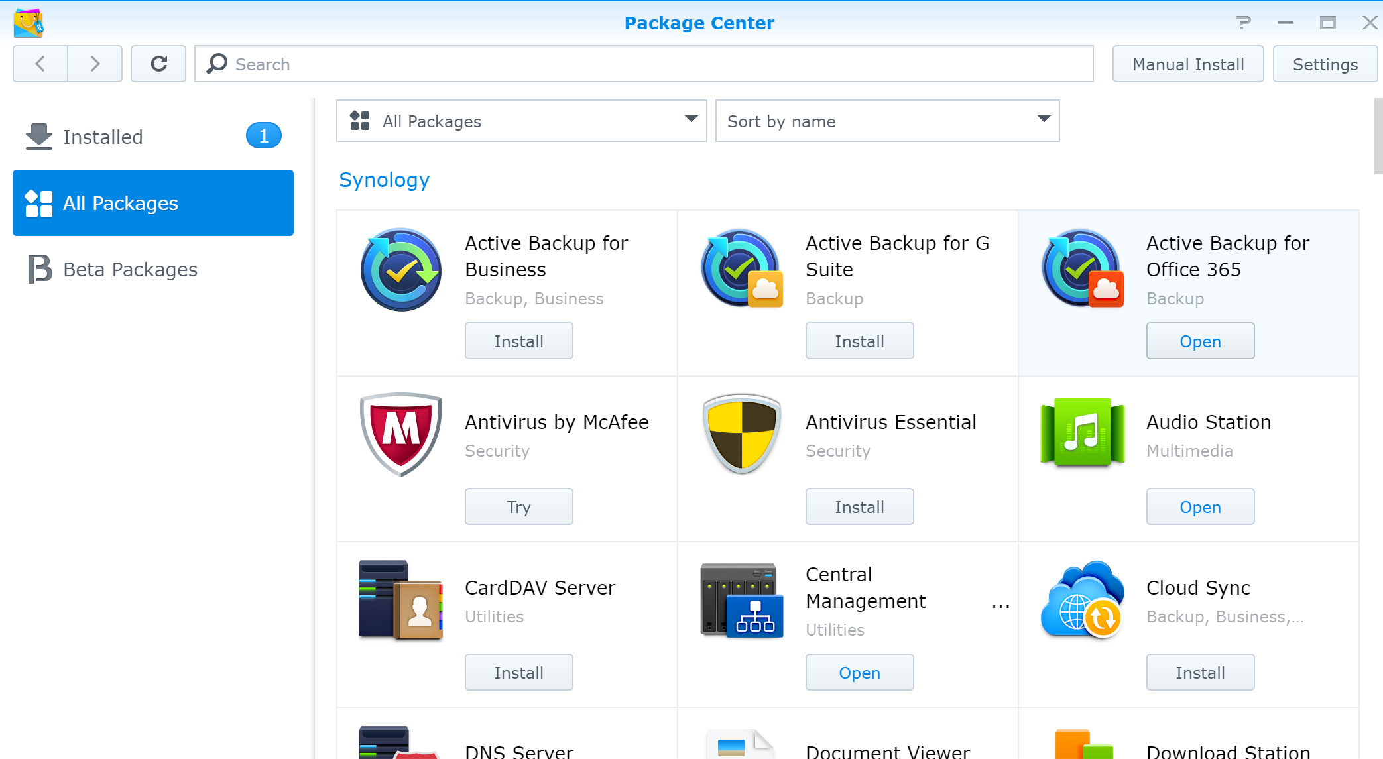
Task: Click the refresh icon in the toolbar
Action: [158, 64]
